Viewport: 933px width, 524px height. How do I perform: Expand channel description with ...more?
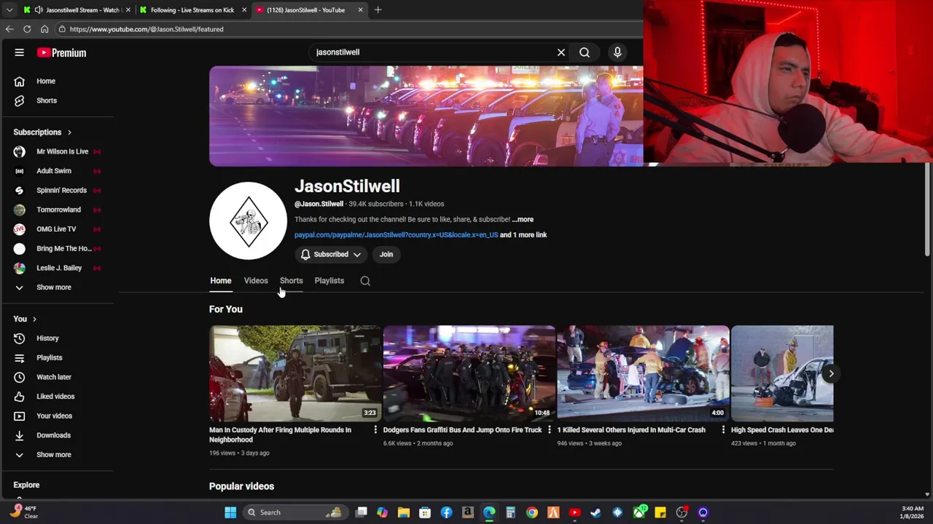(523, 219)
